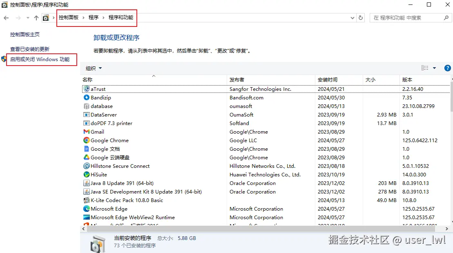The width and height of the screenshot is (453, 253).
Task: Select the 2023/10/19 install date cell
Action: [x=331, y=175]
